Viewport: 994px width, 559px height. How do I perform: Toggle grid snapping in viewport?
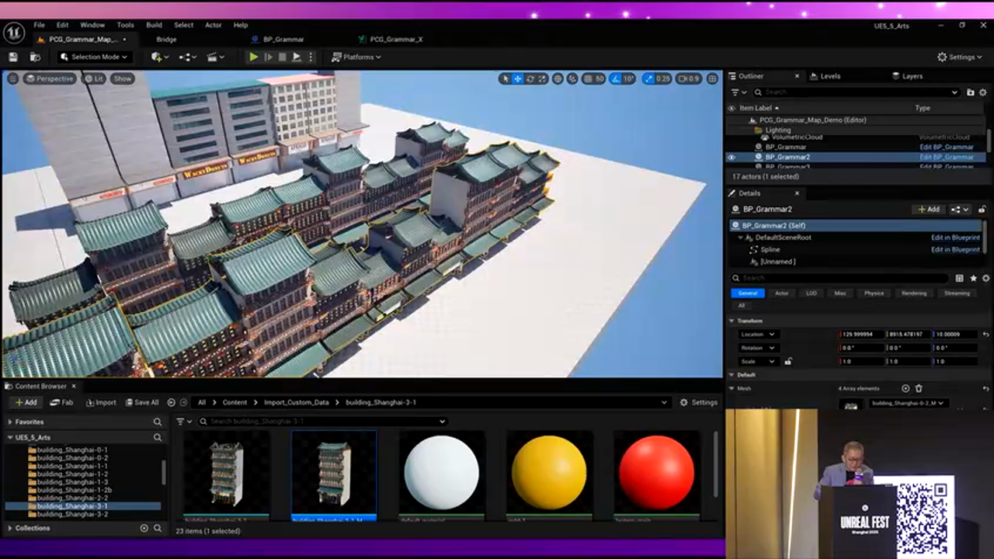pos(588,78)
